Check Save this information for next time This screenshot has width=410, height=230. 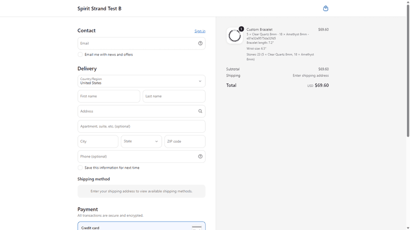click(80, 168)
